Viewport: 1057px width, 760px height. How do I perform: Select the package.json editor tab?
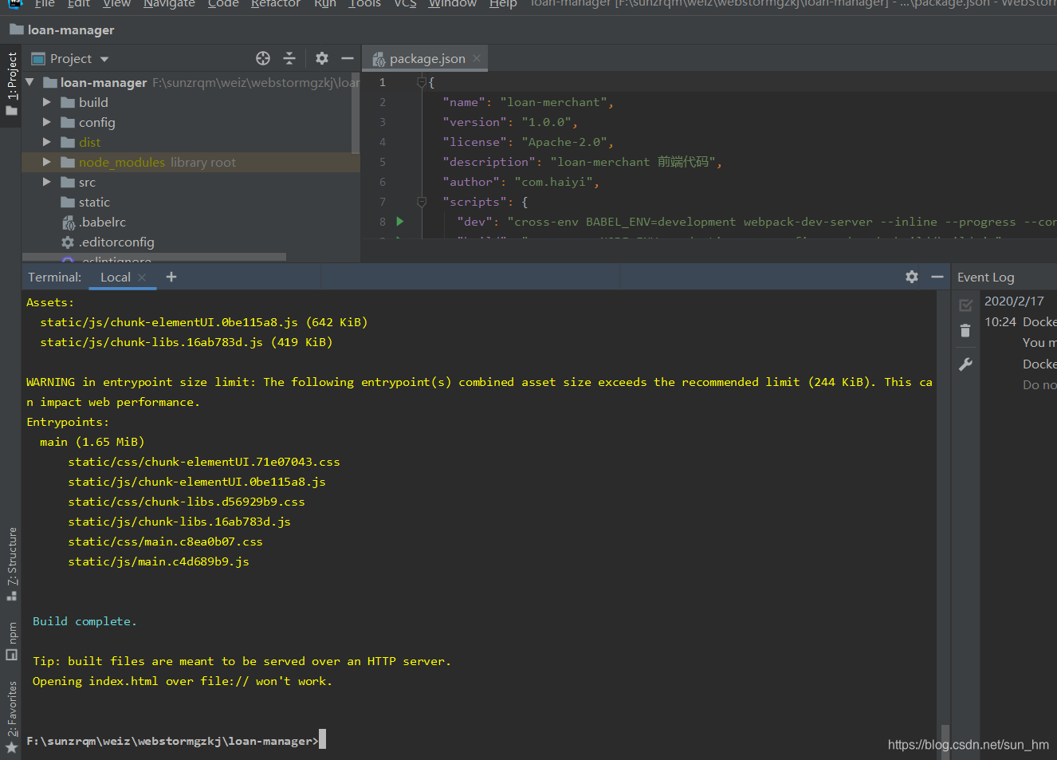tap(425, 58)
